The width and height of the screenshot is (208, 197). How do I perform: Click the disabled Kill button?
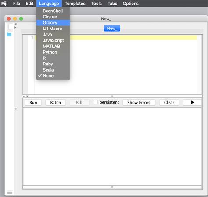[x=79, y=102]
